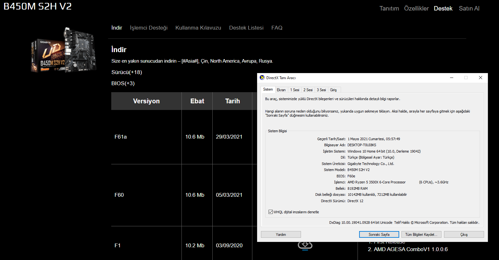The width and height of the screenshot is (499, 260).
Task: Click Tüm Bilgileri Kaydet button
Action: [x=421, y=235]
